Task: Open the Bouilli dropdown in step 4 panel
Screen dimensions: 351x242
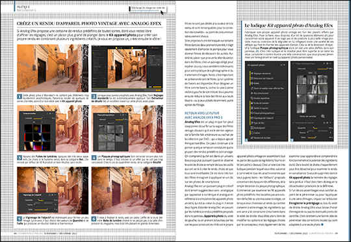Action: [110, 123]
